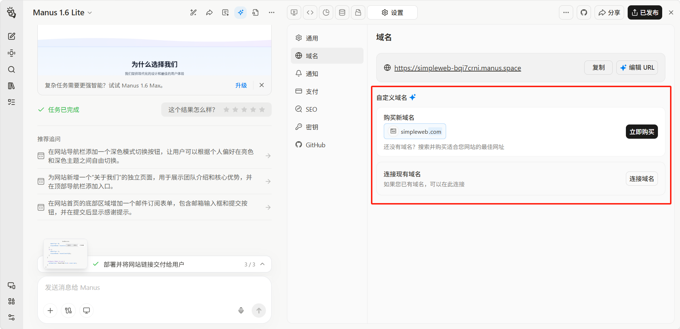Screen dimensions: 680x329
Task: Rate the result with the fifth star
Action: (262, 110)
